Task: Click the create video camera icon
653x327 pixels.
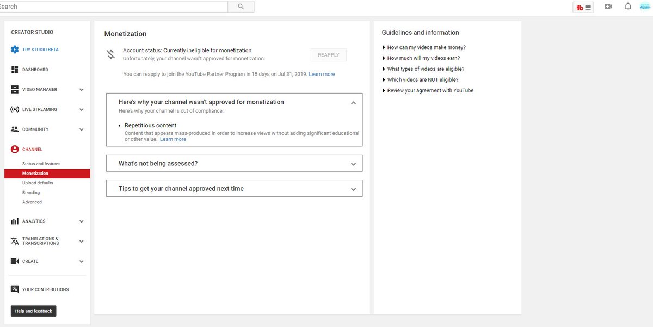Action: click(x=608, y=7)
